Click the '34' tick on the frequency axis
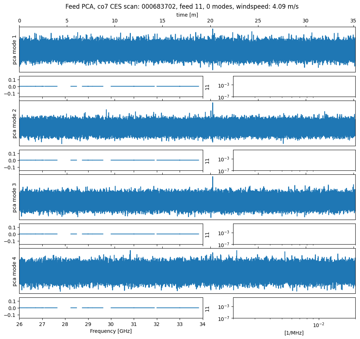 [x=203, y=324]
